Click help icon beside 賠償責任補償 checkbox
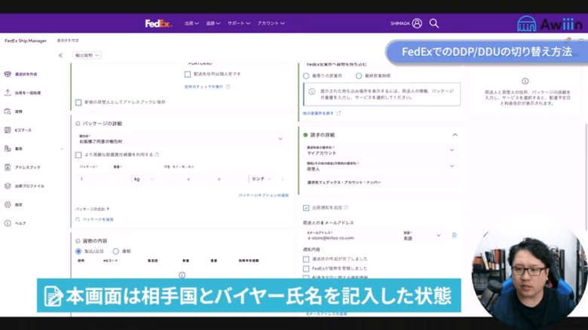Image resolution: width=588 pixels, height=330 pixels. point(157,154)
